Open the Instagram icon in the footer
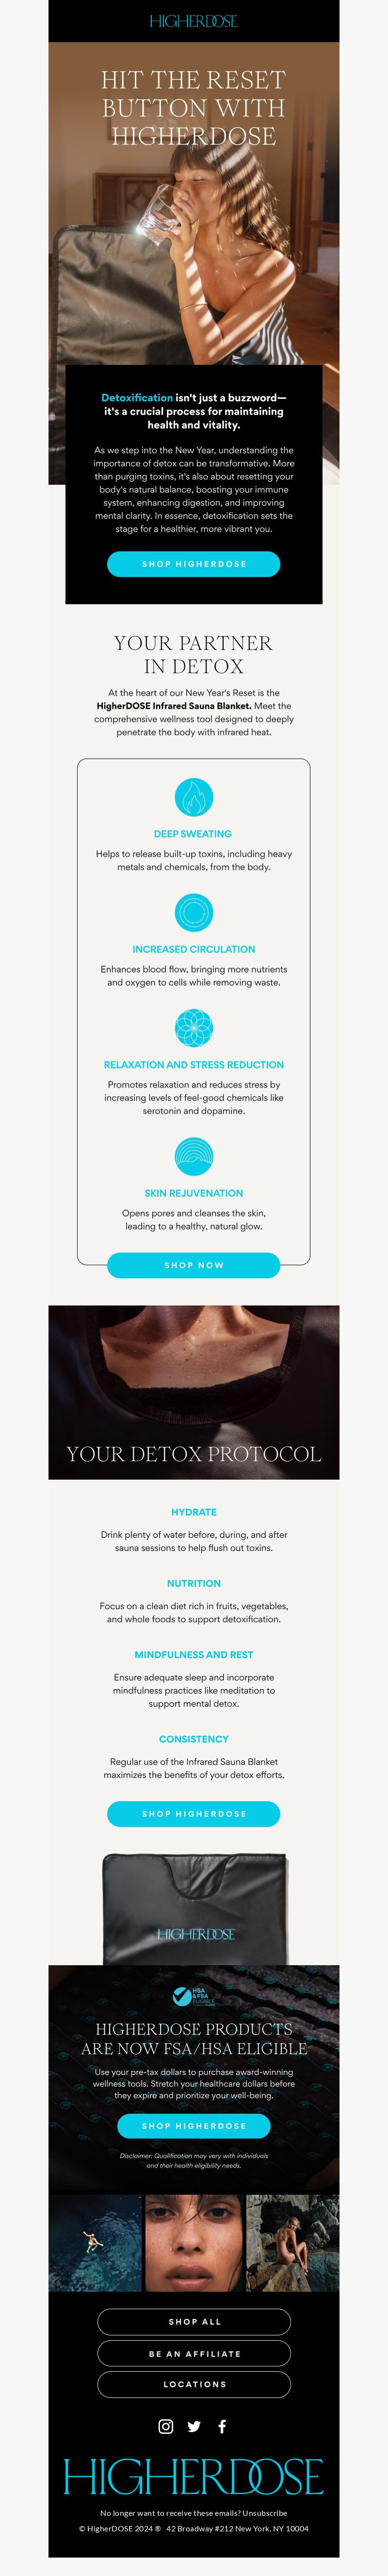Viewport: 388px width, 2576px height. click(166, 2426)
